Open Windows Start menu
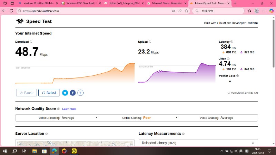Screen dimensions: 276x155 [x=5, y=151]
